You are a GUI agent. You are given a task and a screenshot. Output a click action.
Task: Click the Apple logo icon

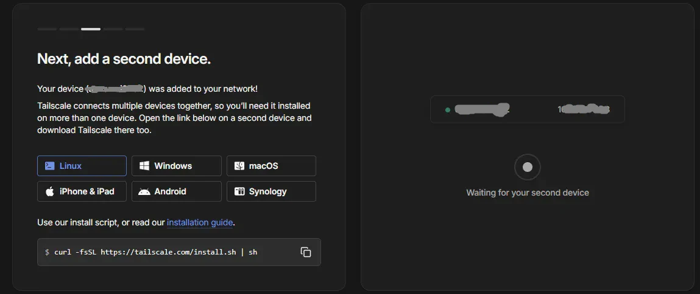(x=49, y=191)
